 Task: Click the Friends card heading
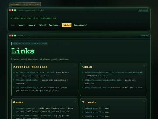89,102
